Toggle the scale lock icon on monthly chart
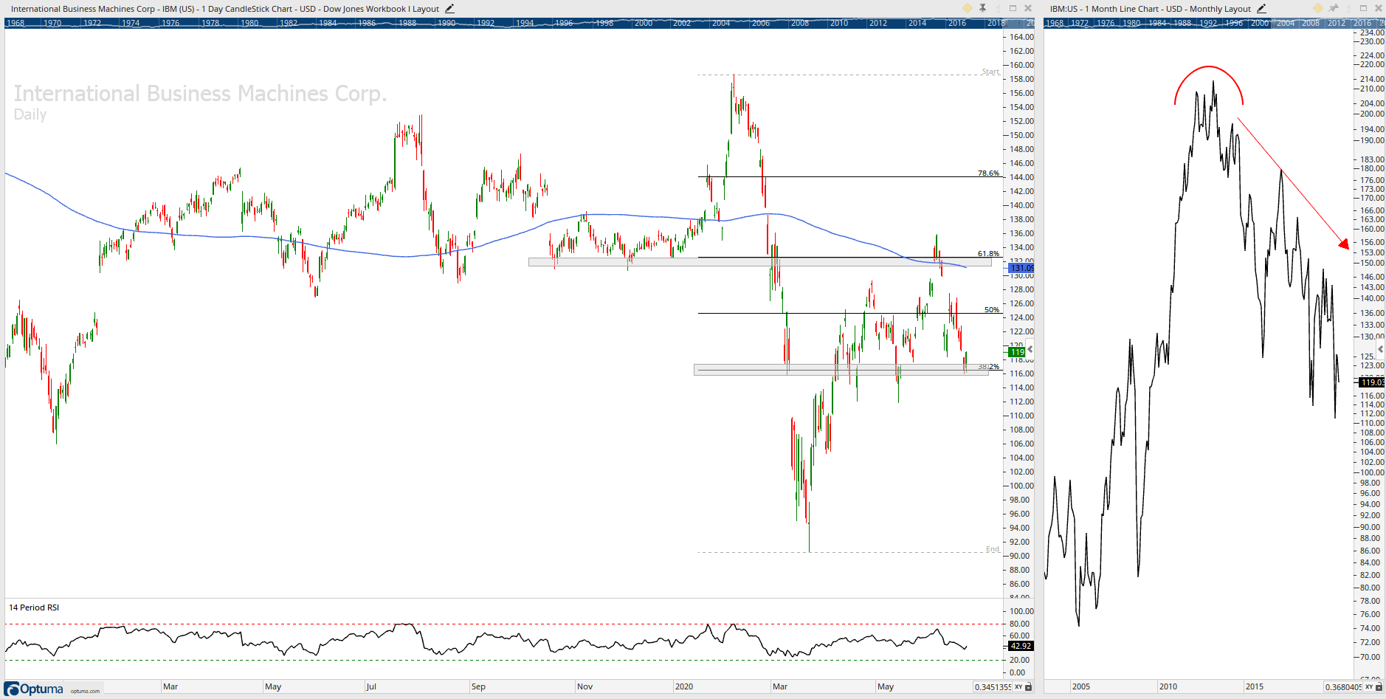The height and width of the screenshot is (699, 1386). (x=1379, y=687)
